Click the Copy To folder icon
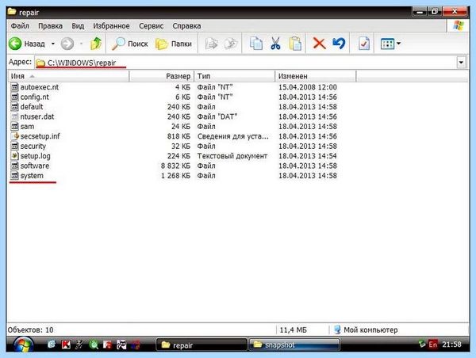Screen dimensions: 476x358 pyautogui.click(x=231, y=44)
